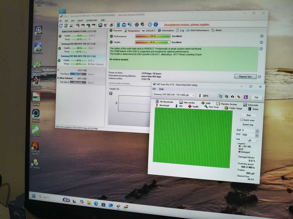Image resolution: width=293 pixels, height=219 pixels.
Task: Open CPUID CPU-Z desktop shortcut
Action: (x=38, y=33)
